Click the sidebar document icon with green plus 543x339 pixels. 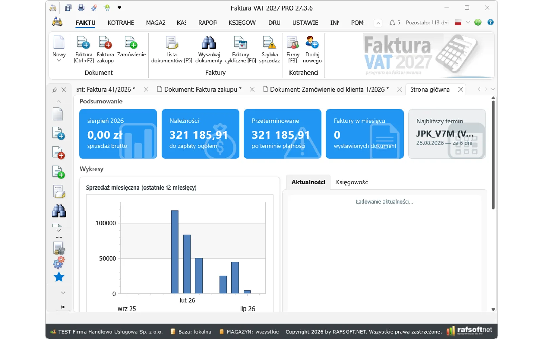(x=58, y=172)
